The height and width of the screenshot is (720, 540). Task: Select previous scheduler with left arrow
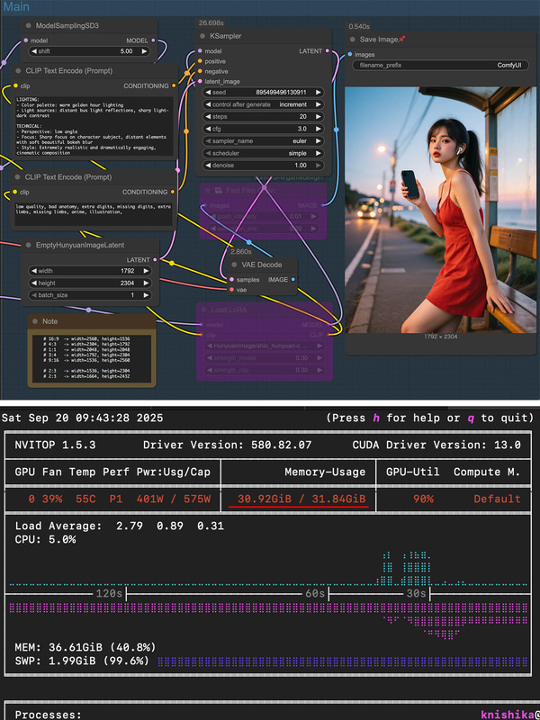[208, 153]
